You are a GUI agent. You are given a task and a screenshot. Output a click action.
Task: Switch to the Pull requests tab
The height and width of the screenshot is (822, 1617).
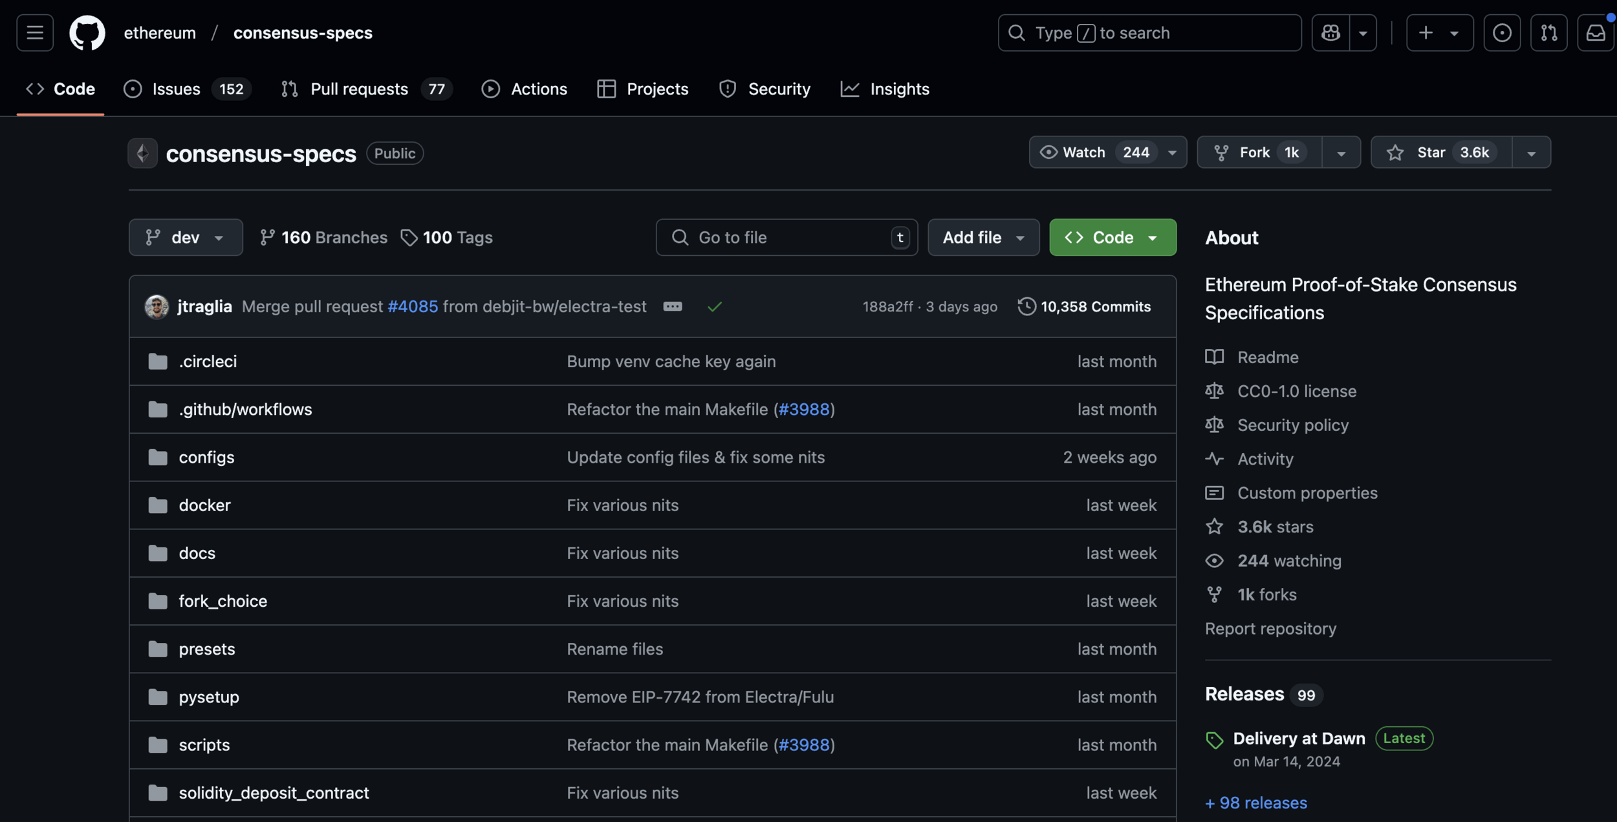(x=359, y=89)
